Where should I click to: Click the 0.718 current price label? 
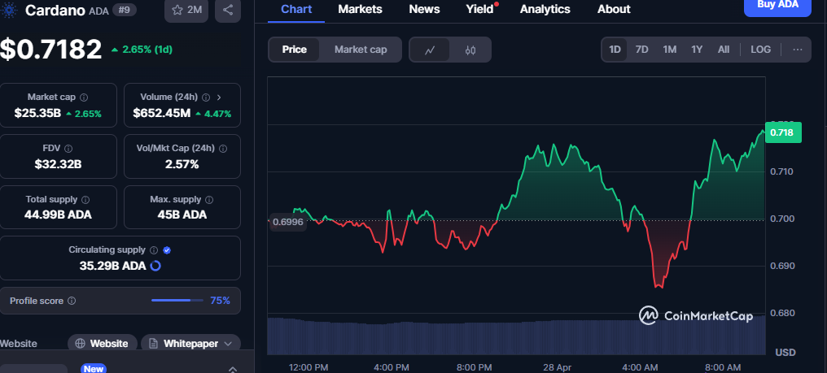click(781, 132)
